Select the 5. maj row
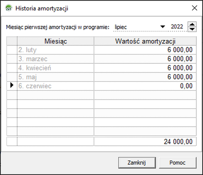 101,77
